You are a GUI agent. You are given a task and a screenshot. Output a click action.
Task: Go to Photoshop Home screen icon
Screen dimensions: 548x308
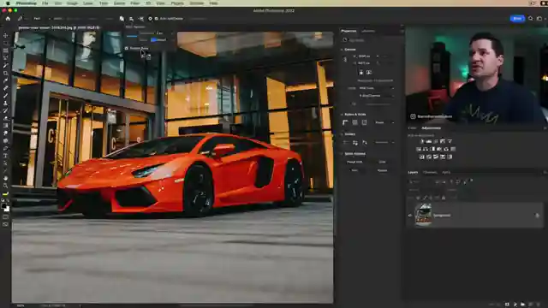pyautogui.click(x=8, y=19)
